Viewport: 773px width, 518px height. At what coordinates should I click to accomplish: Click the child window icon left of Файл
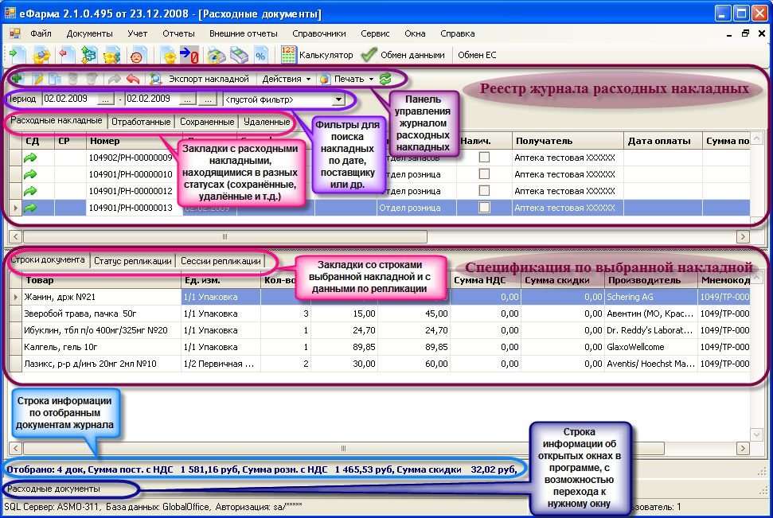tap(15, 33)
